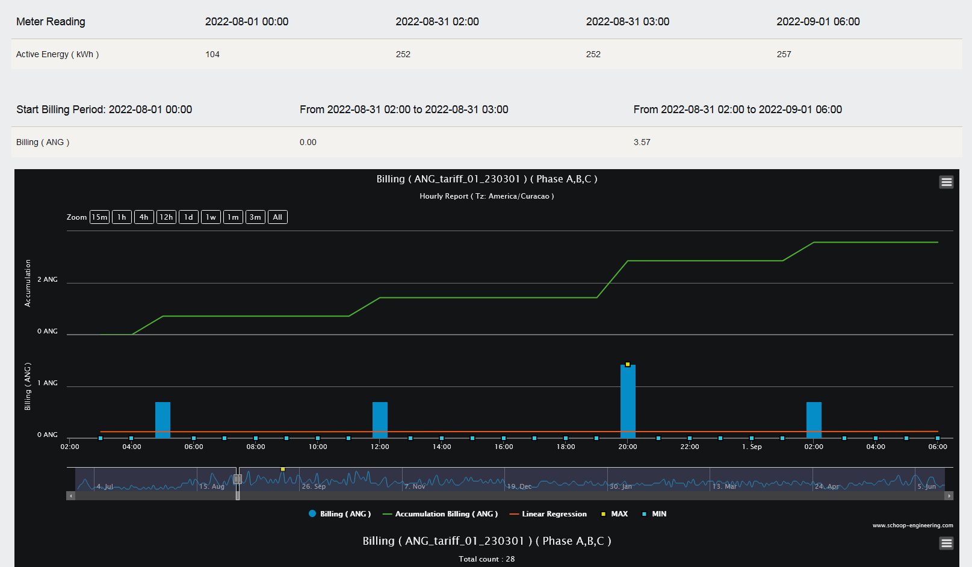972x567 pixels.
Task: Set zoom range to 1h
Action: [122, 217]
